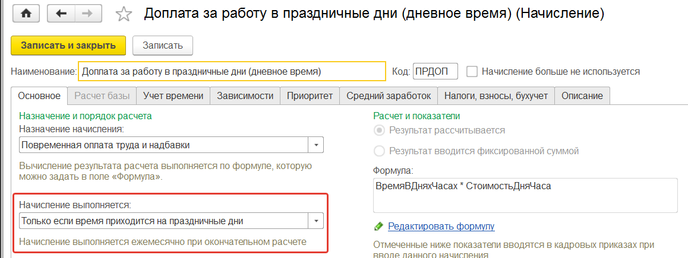Image resolution: width=688 pixels, height=258 pixels.
Task: Navigate forward with the right arrow
Action: [x=87, y=14]
